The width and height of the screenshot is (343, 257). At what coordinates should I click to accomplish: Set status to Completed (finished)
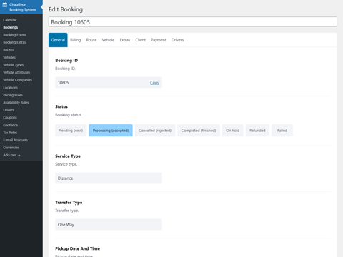199,131
